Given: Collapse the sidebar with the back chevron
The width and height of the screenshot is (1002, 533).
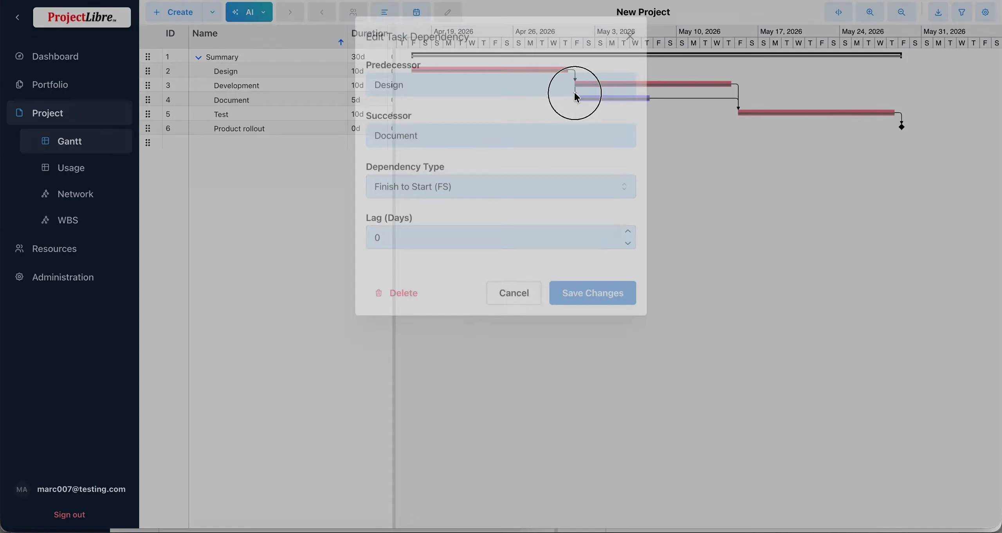Looking at the screenshot, I should (x=17, y=17).
